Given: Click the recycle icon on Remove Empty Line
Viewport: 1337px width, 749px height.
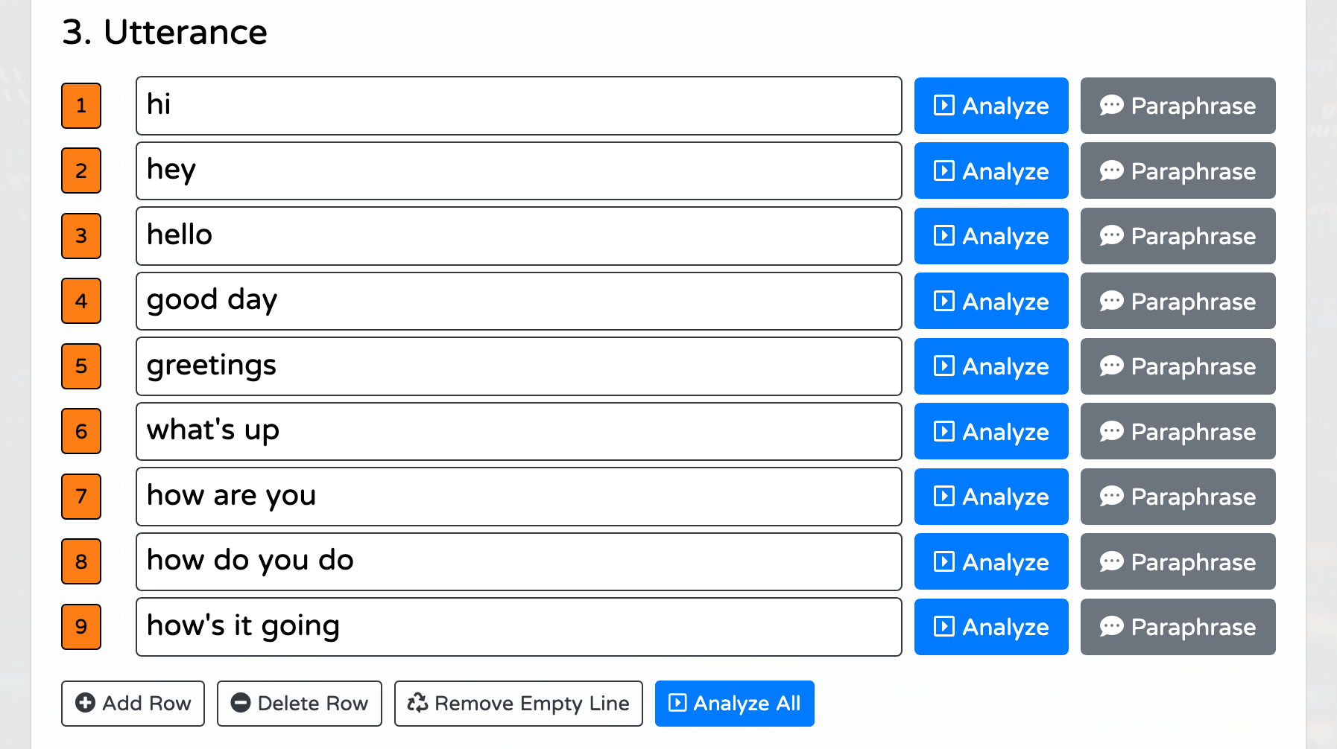Looking at the screenshot, I should [417, 702].
